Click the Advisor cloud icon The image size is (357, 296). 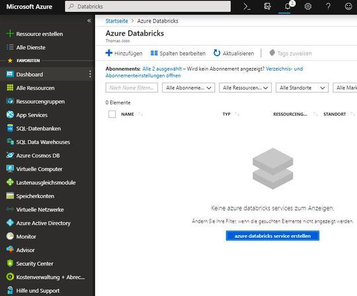tap(10, 250)
